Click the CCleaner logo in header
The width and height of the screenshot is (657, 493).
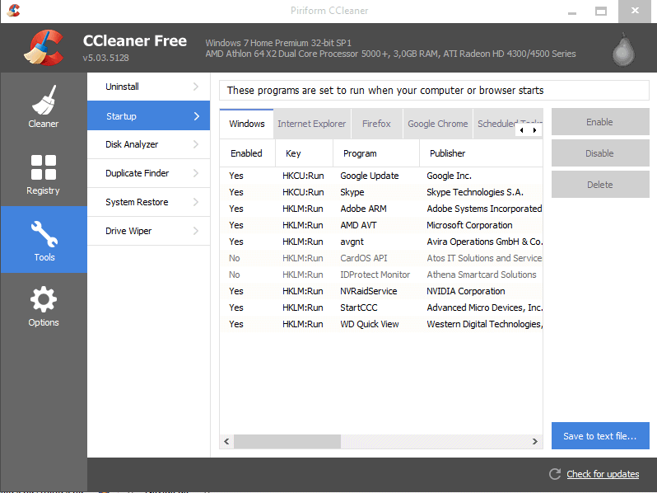44,48
